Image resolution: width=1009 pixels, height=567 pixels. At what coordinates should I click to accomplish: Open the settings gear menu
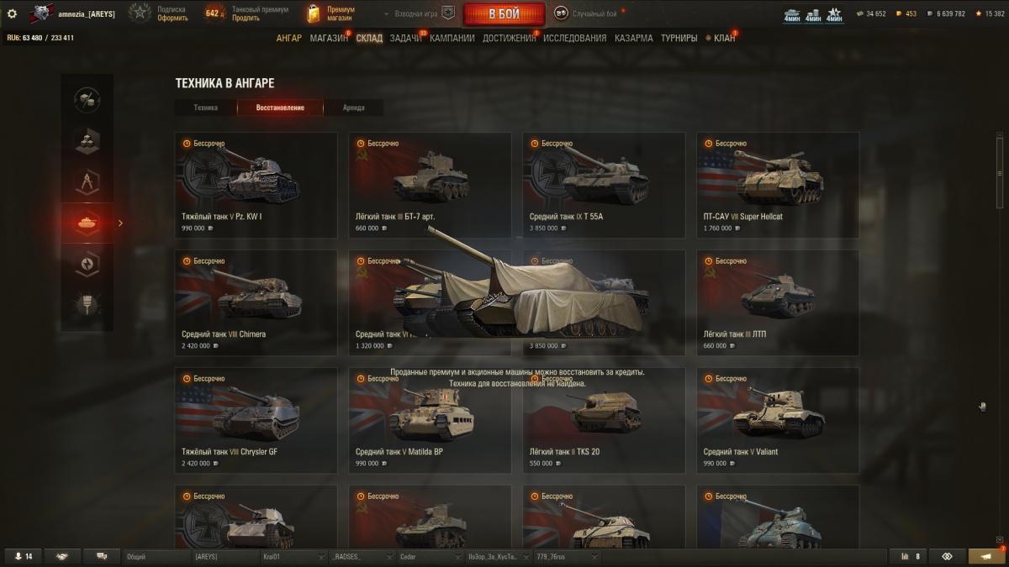click(12, 13)
